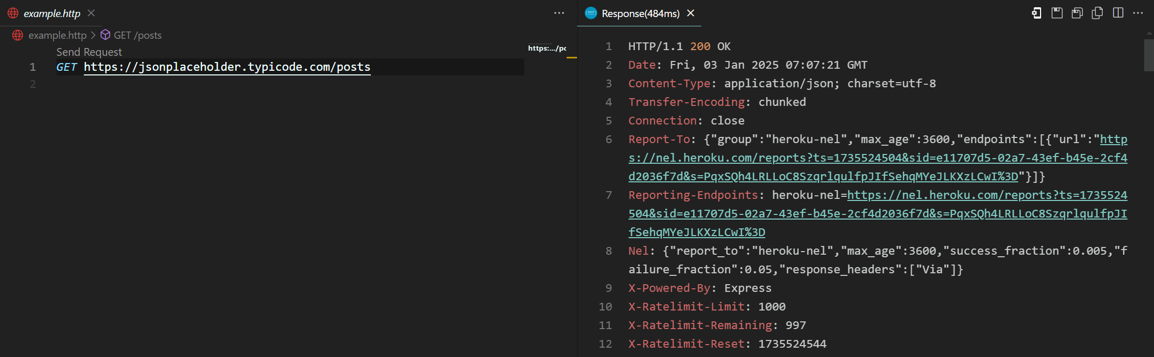Click the 'X-Ratelimit-Remaining' header name
Viewport: 1154px width, 357px height.
coord(700,325)
